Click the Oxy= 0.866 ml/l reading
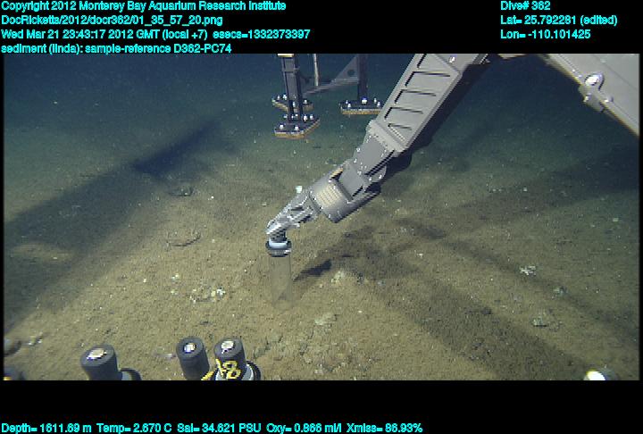The image size is (643, 434). click(304, 429)
